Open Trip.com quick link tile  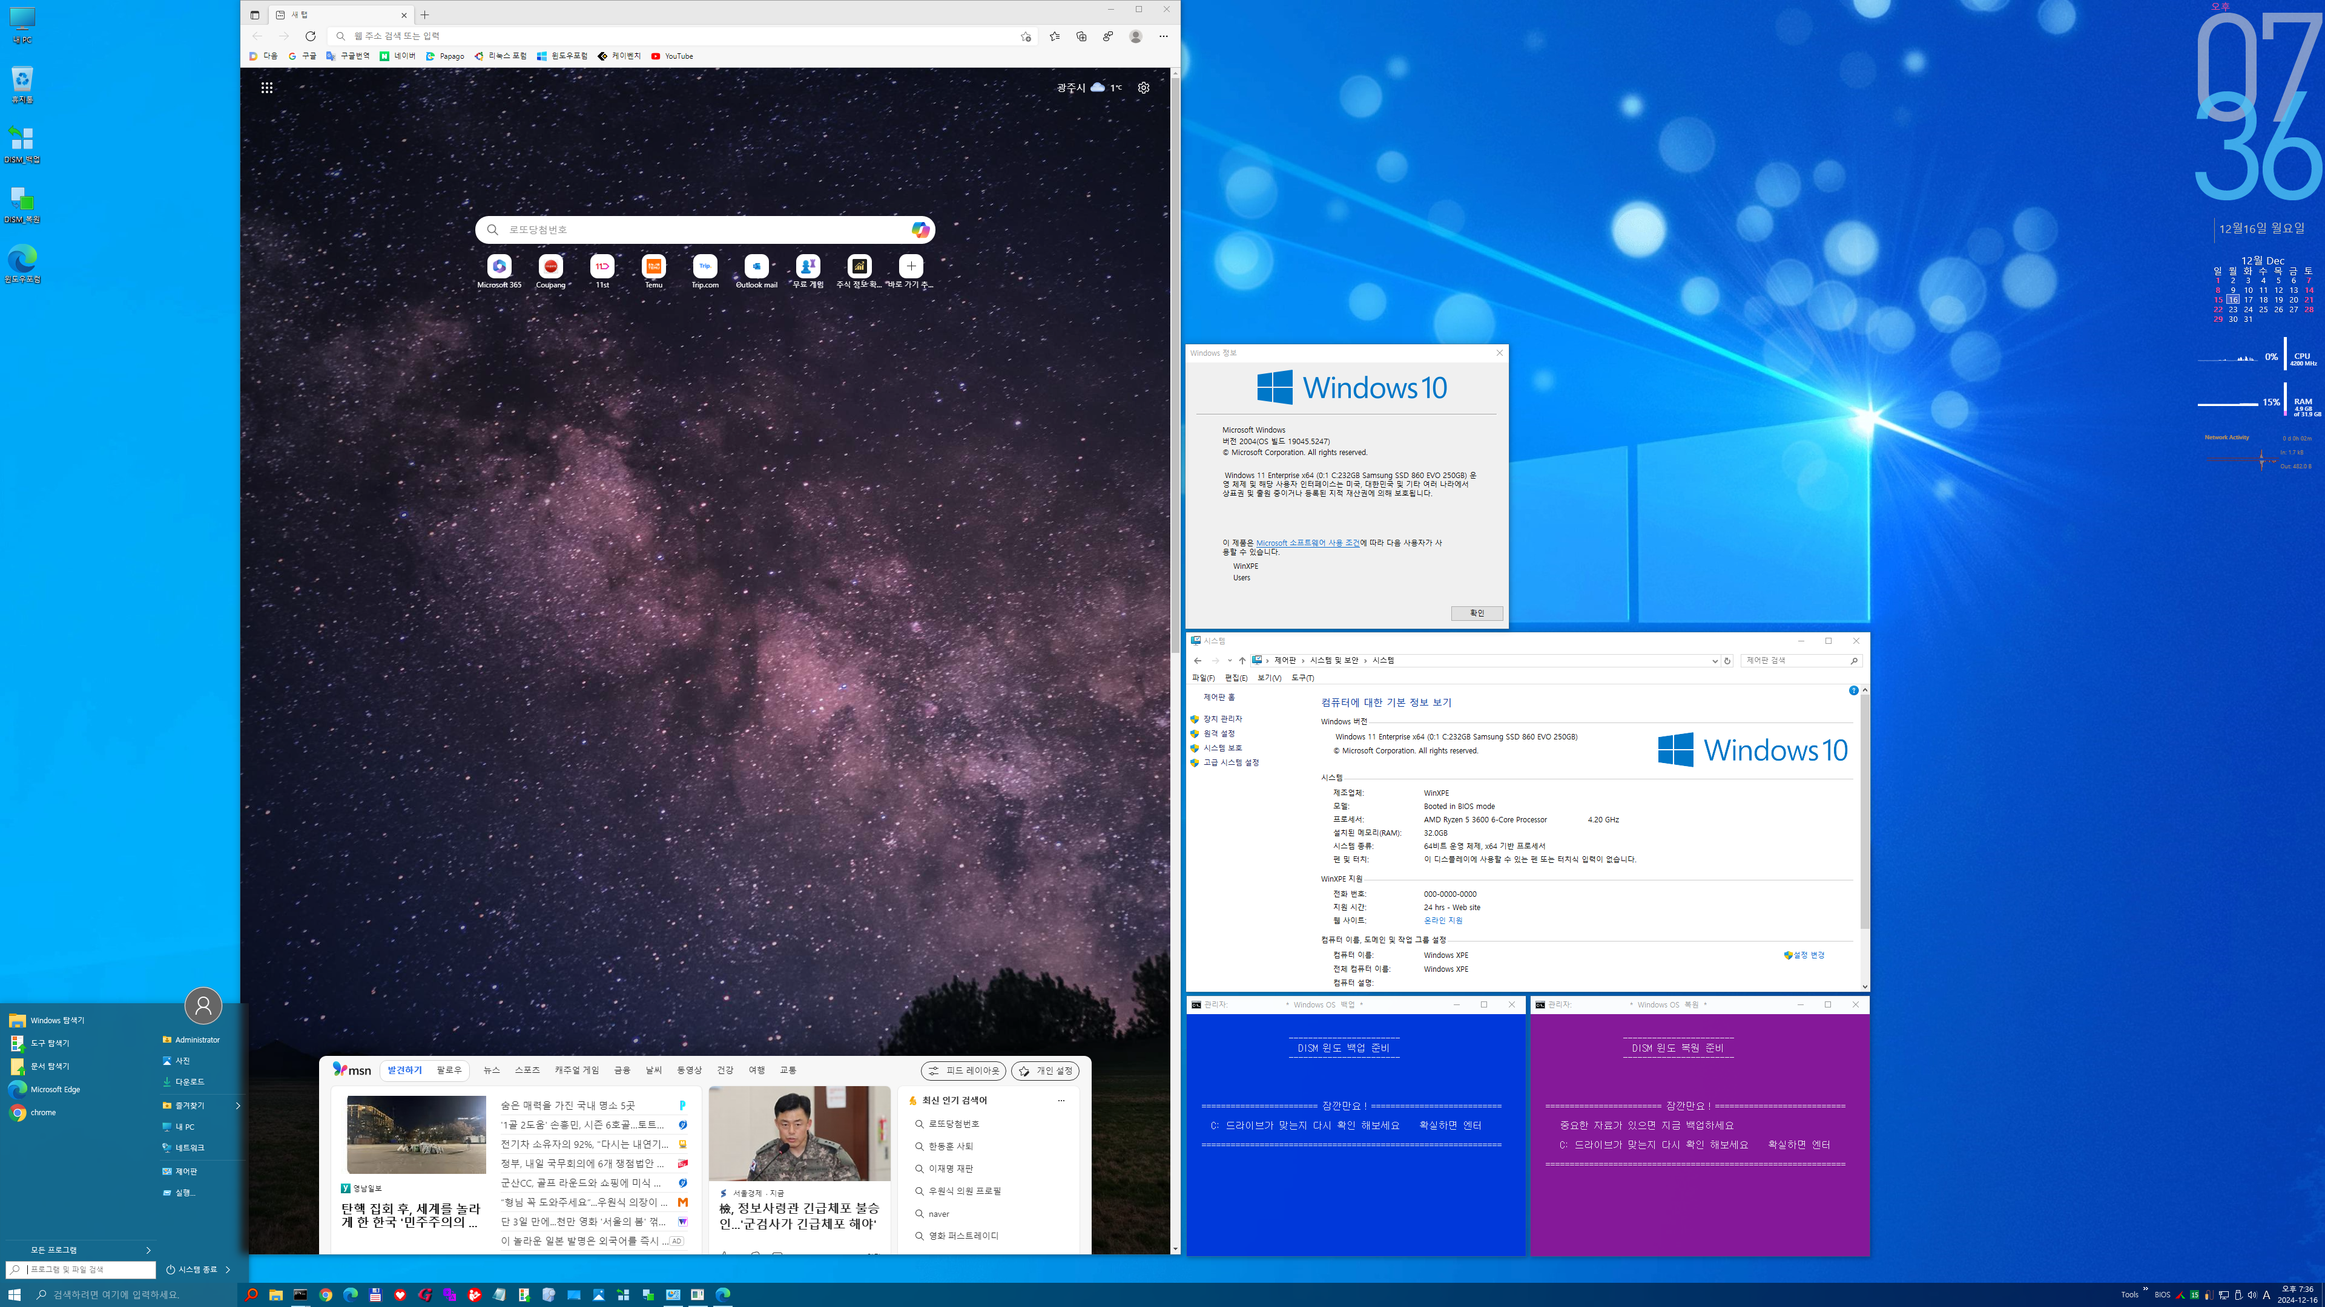(x=705, y=272)
